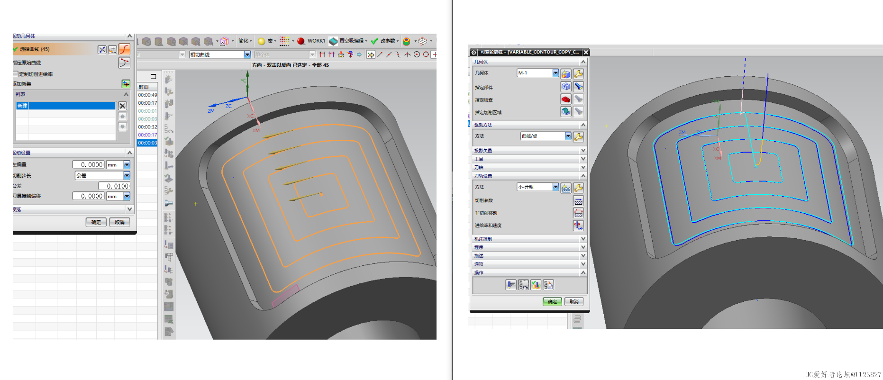Click the 指定检查 red check geometry icon
This screenshot has height=380, width=883.
point(566,99)
